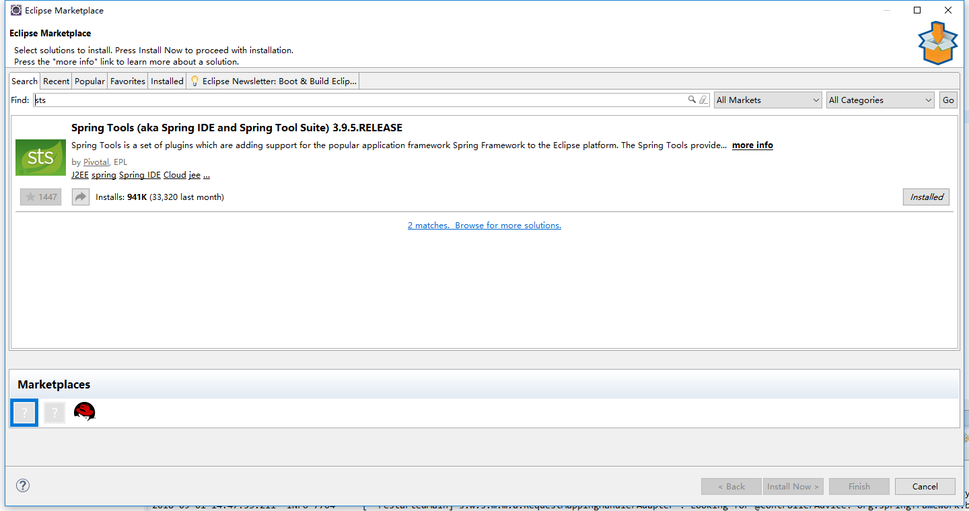Select the Red Hat marketplace icon
This screenshot has height=511, width=969.
(85, 412)
